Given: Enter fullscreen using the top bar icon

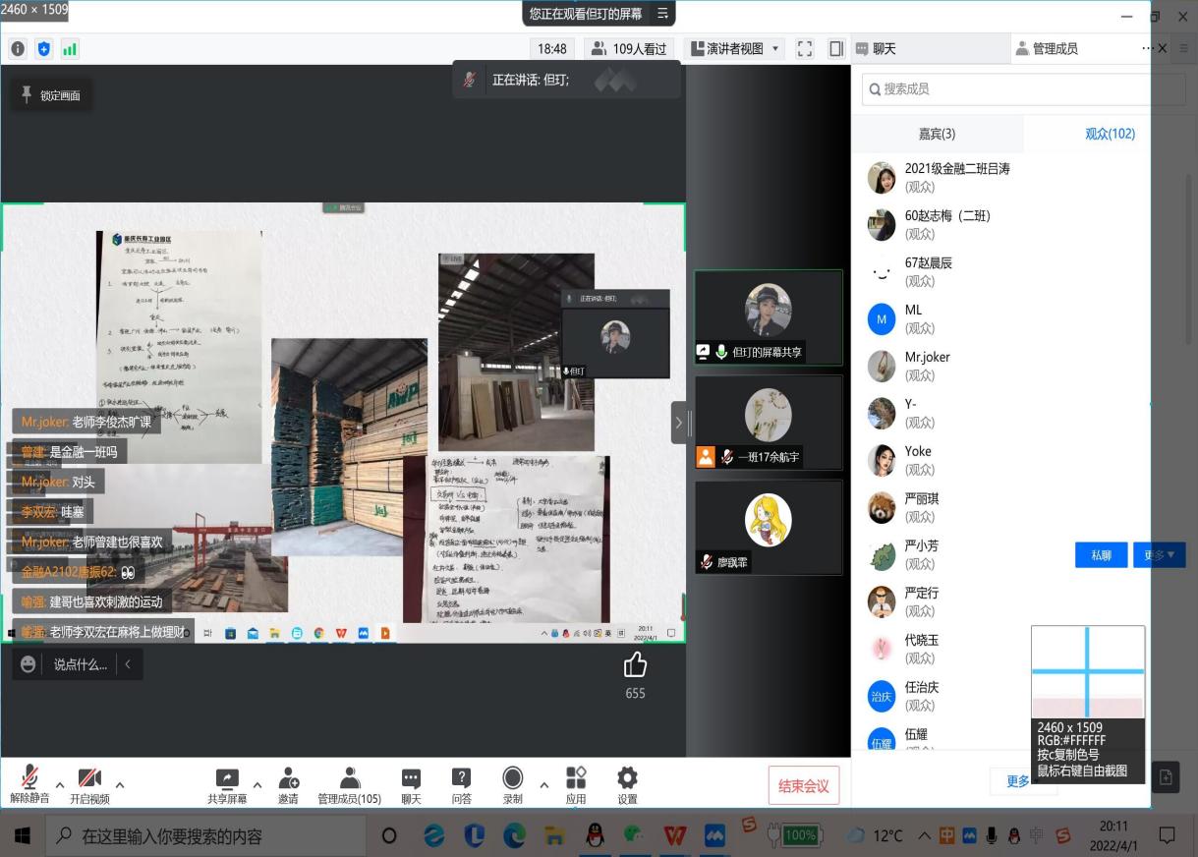Looking at the screenshot, I should (805, 48).
